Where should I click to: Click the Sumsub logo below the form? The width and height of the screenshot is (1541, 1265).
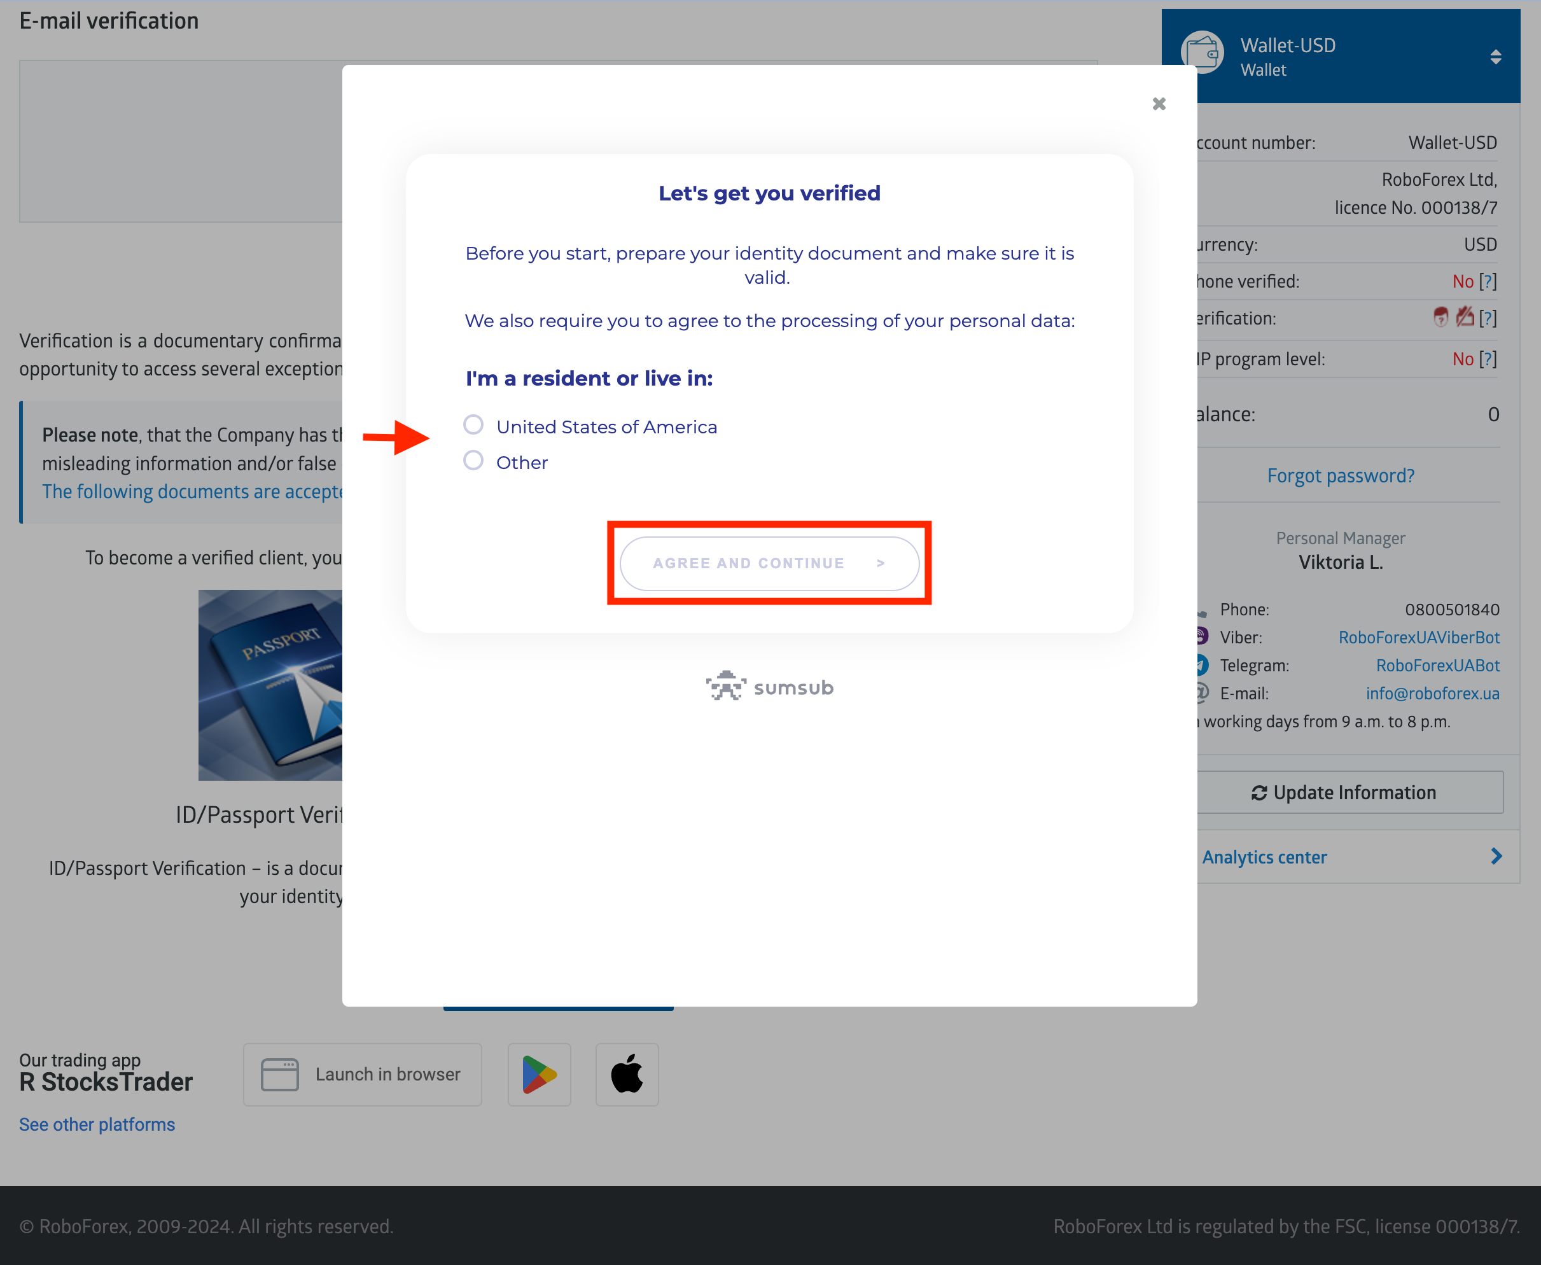point(769,687)
